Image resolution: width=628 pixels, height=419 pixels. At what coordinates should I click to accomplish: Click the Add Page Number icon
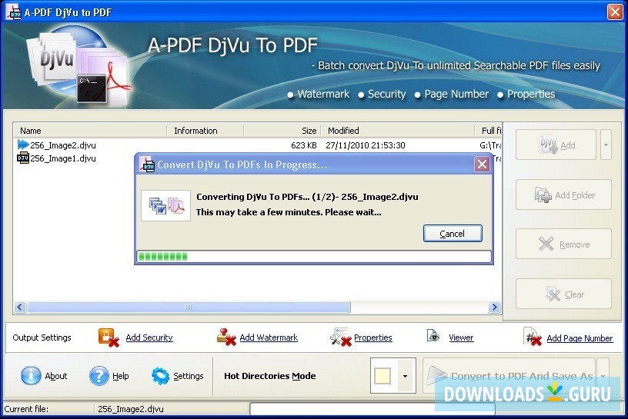pos(533,338)
